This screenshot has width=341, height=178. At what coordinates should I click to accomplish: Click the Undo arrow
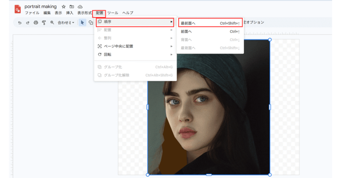point(20,23)
